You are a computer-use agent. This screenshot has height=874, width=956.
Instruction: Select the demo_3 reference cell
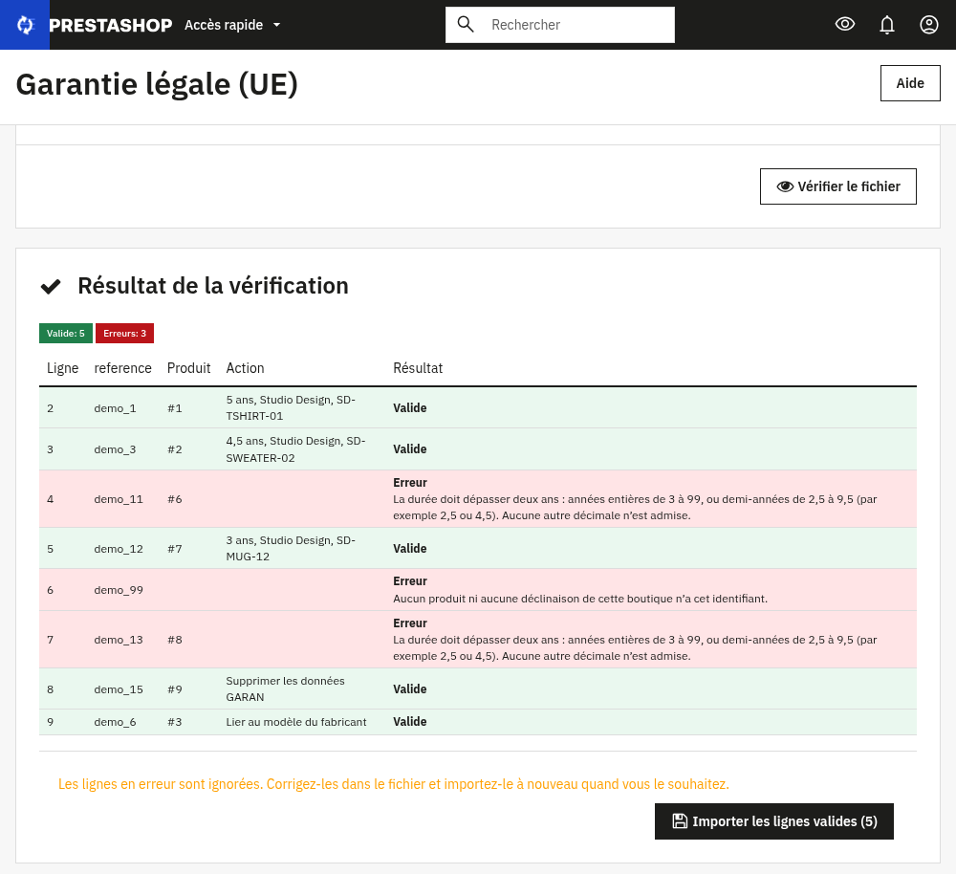click(116, 449)
